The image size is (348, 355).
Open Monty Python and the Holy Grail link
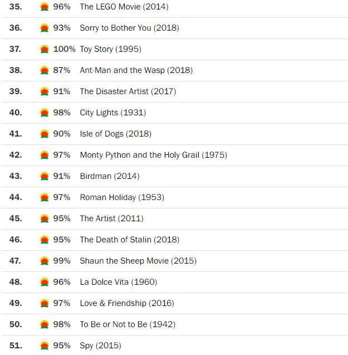pos(153,155)
